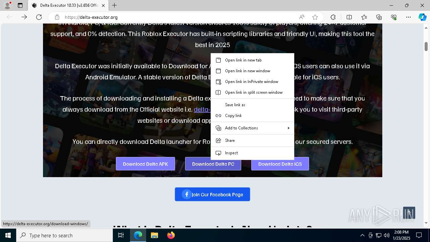The width and height of the screenshot is (430, 242).
Task: Toggle split screen icon in toolbar
Action: click(349, 17)
